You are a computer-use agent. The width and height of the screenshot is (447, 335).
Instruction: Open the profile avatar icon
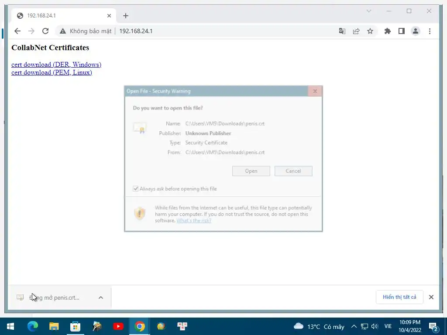[416, 31]
